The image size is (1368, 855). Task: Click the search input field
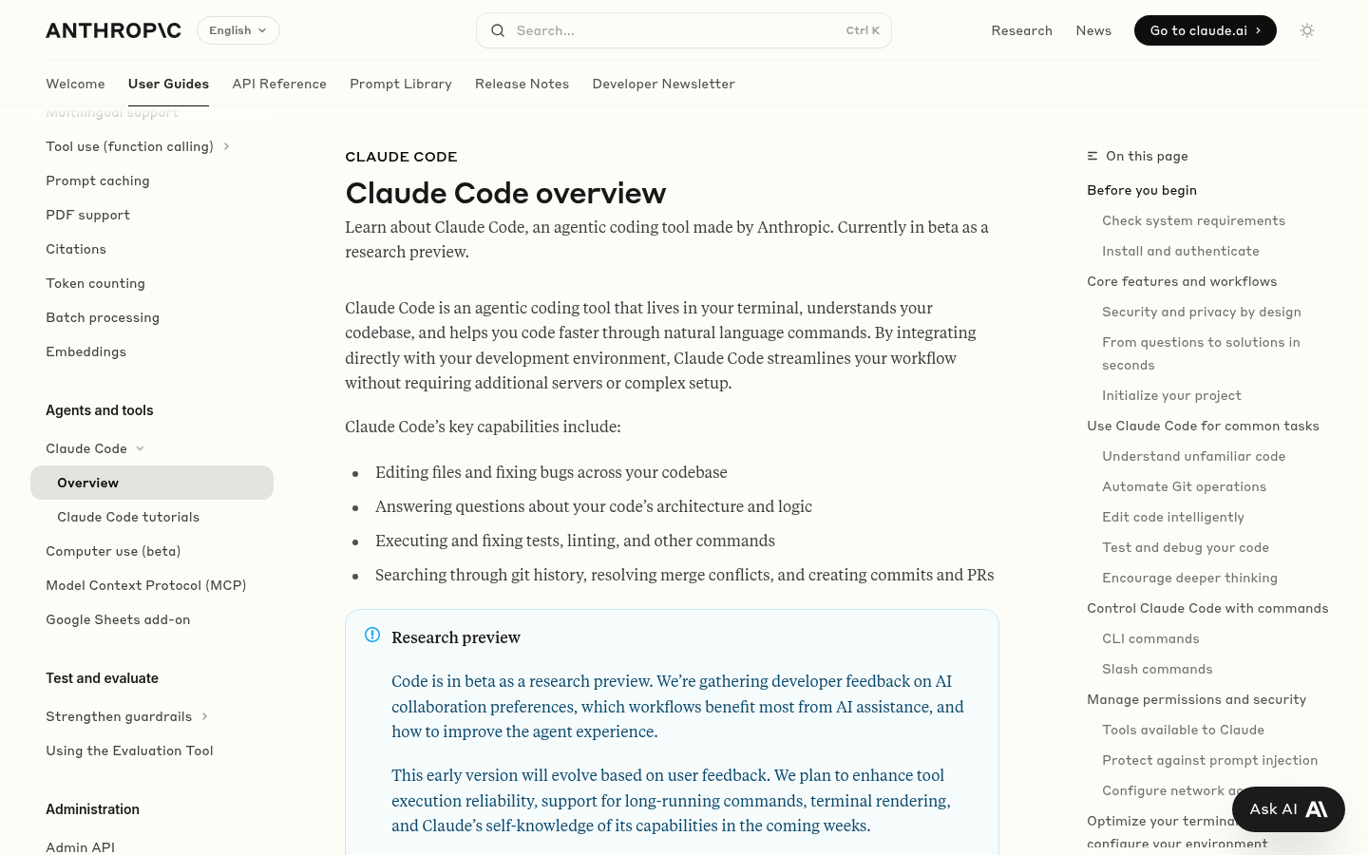[665, 30]
